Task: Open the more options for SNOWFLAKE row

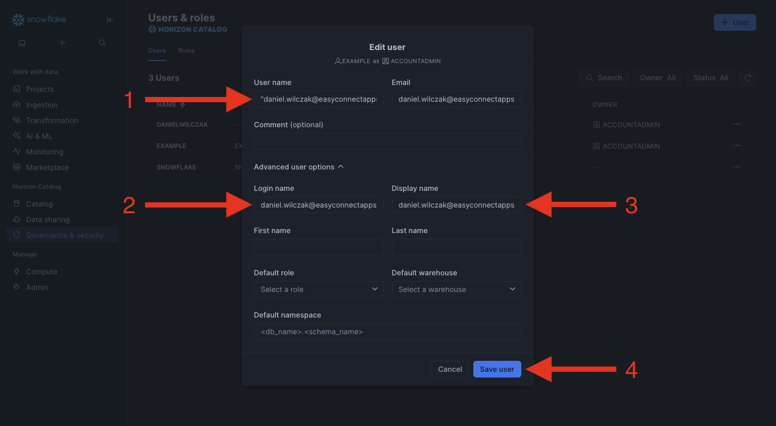Action: point(736,167)
